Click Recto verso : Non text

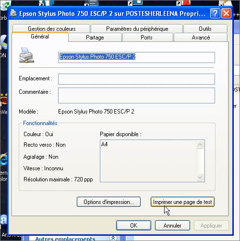45,145
